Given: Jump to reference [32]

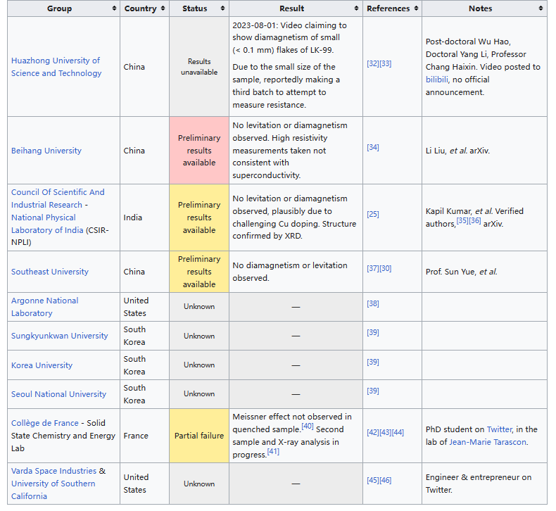Looking at the screenshot, I should (373, 63).
